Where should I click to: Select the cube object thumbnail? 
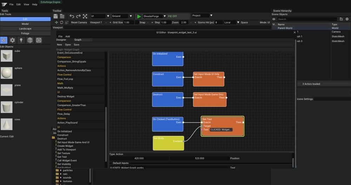(6, 56)
